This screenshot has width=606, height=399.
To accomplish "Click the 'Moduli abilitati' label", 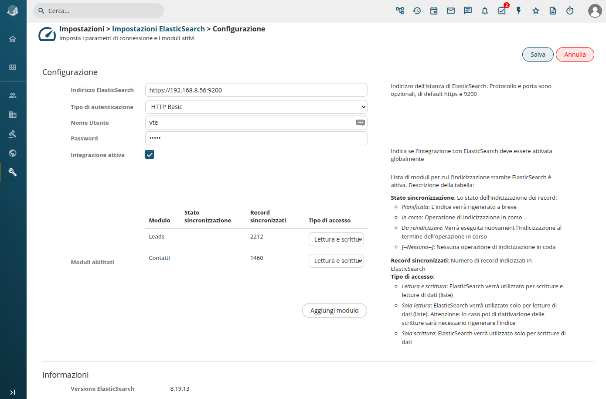I will [x=92, y=263].
